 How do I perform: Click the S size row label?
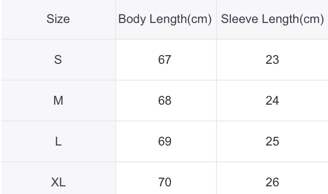(x=58, y=60)
